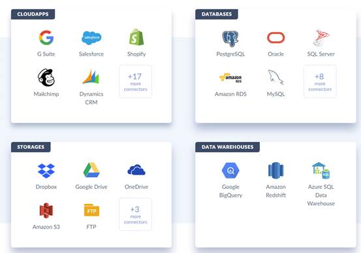Select the MySQL dolphin icon
This screenshot has height=253, width=361.
pyautogui.click(x=276, y=78)
